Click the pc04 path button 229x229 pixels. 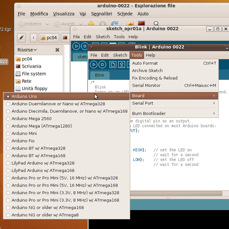[49, 38]
